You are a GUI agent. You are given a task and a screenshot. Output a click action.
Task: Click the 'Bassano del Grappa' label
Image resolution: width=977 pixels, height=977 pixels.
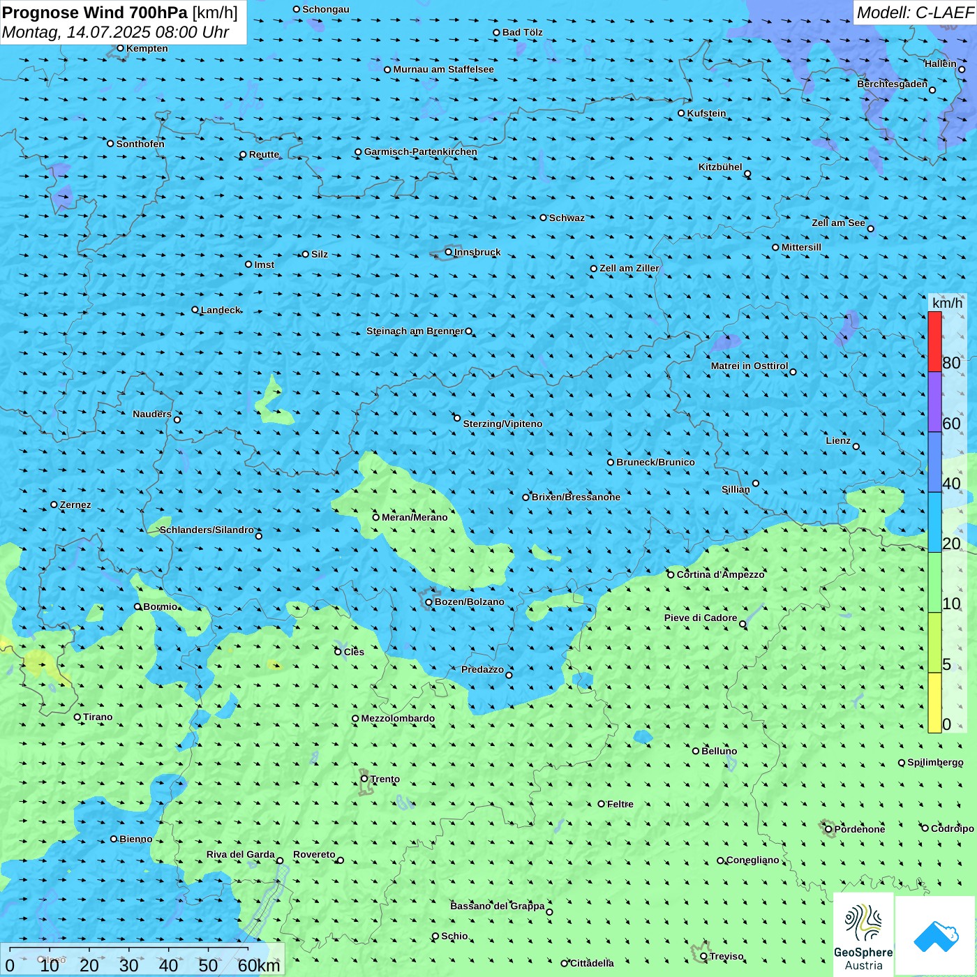pyautogui.click(x=498, y=906)
